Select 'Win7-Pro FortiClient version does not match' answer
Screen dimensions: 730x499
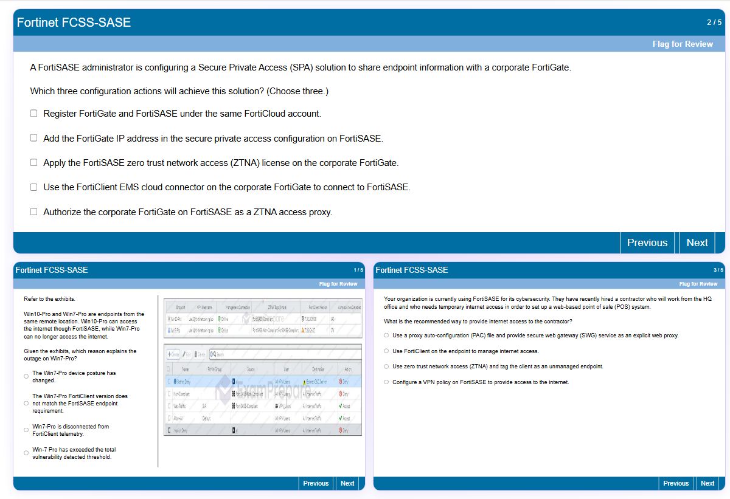click(26, 404)
